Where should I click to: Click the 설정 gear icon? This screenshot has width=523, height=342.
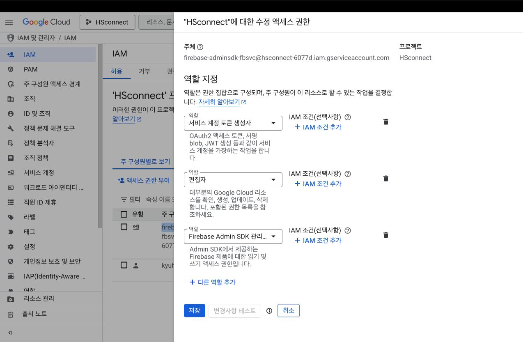click(x=11, y=247)
